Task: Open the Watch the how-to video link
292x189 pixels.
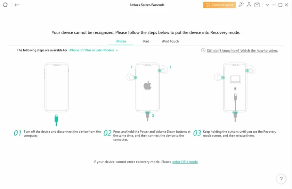Action: coord(242,50)
